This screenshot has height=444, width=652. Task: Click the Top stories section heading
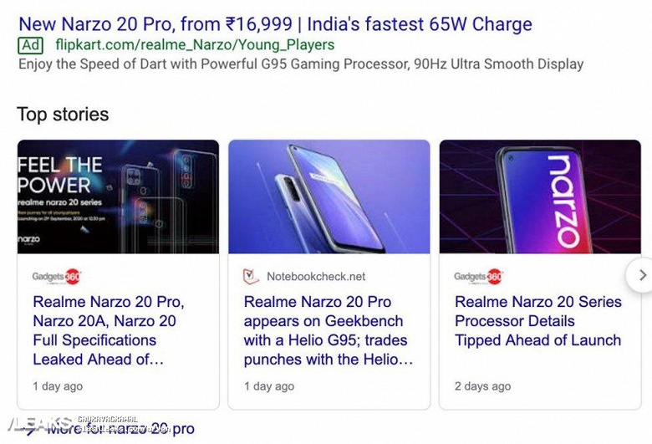coord(63,114)
